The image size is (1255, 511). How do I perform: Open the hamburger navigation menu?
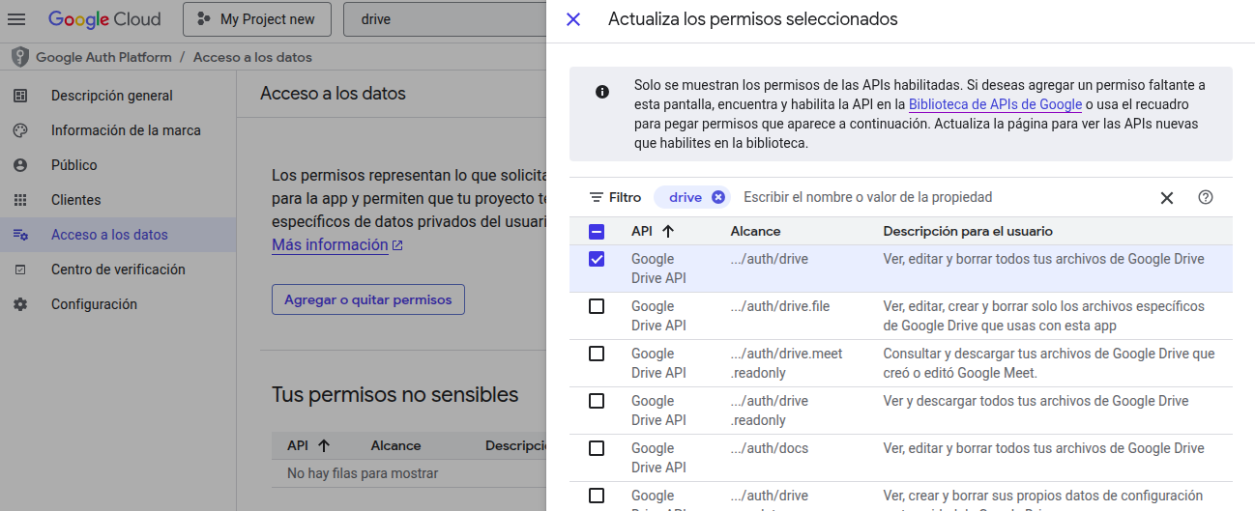tap(16, 19)
